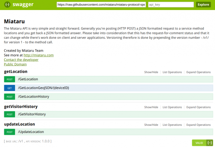Screen dimensions: 215x148
Task: Expand the /GetLocation operation path
Action: tap(28, 79)
